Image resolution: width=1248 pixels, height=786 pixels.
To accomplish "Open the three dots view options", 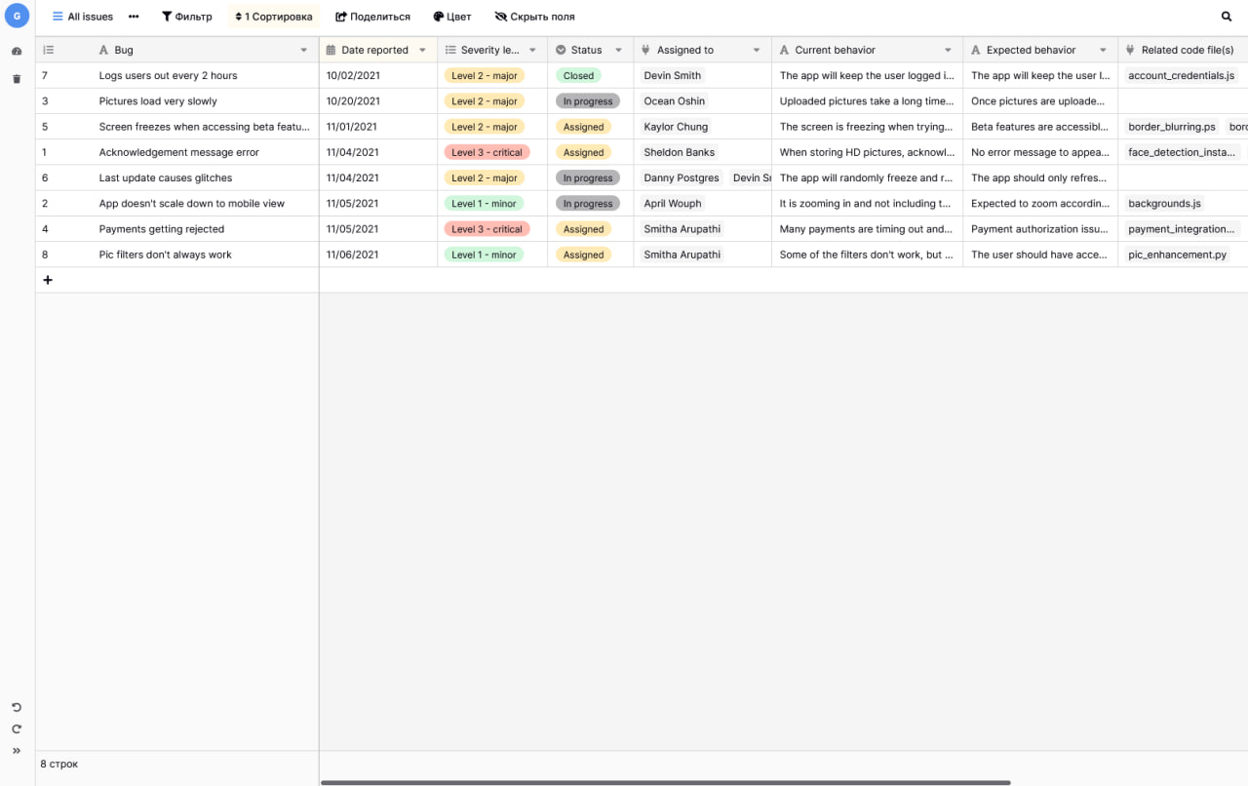I will tap(134, 17).
